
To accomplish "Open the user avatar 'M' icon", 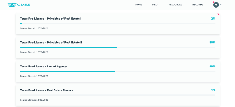I will click(x=216, y=5).
